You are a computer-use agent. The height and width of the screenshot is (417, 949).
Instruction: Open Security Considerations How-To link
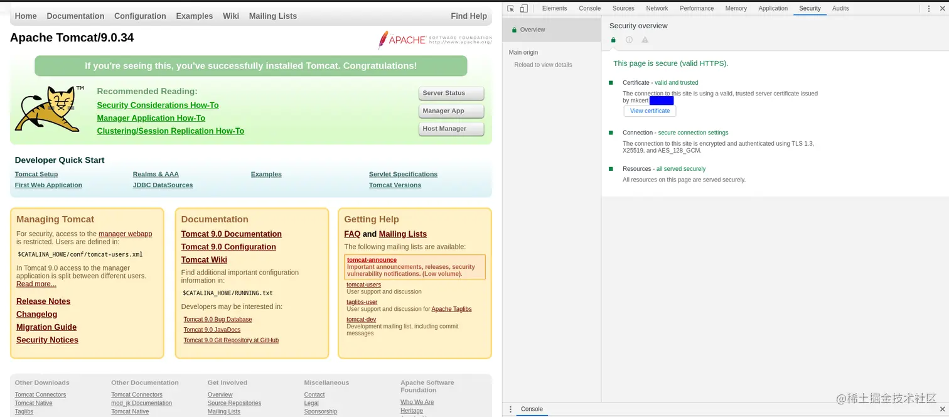[158, 105]
